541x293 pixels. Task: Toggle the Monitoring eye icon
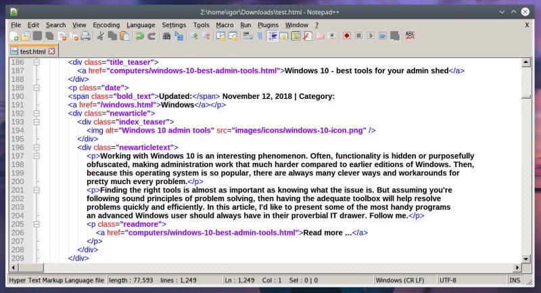(x=332, y=36)
